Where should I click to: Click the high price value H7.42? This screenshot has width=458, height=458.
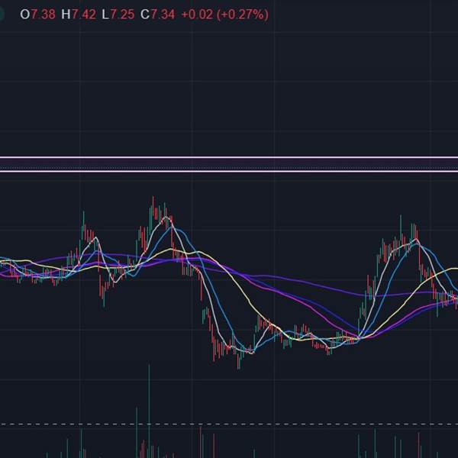[x=79, y=15]
